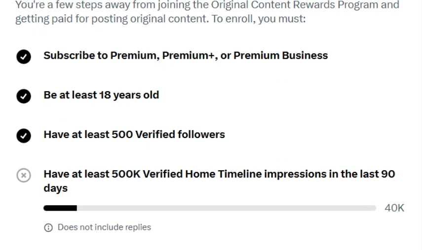Click the checkmark icon next to 18 years old
Image resolution: width=422 pixels, height=250 pixels.
(x=24, y=96)
